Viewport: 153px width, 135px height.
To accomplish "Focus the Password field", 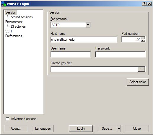I will [x=120, y=54].
